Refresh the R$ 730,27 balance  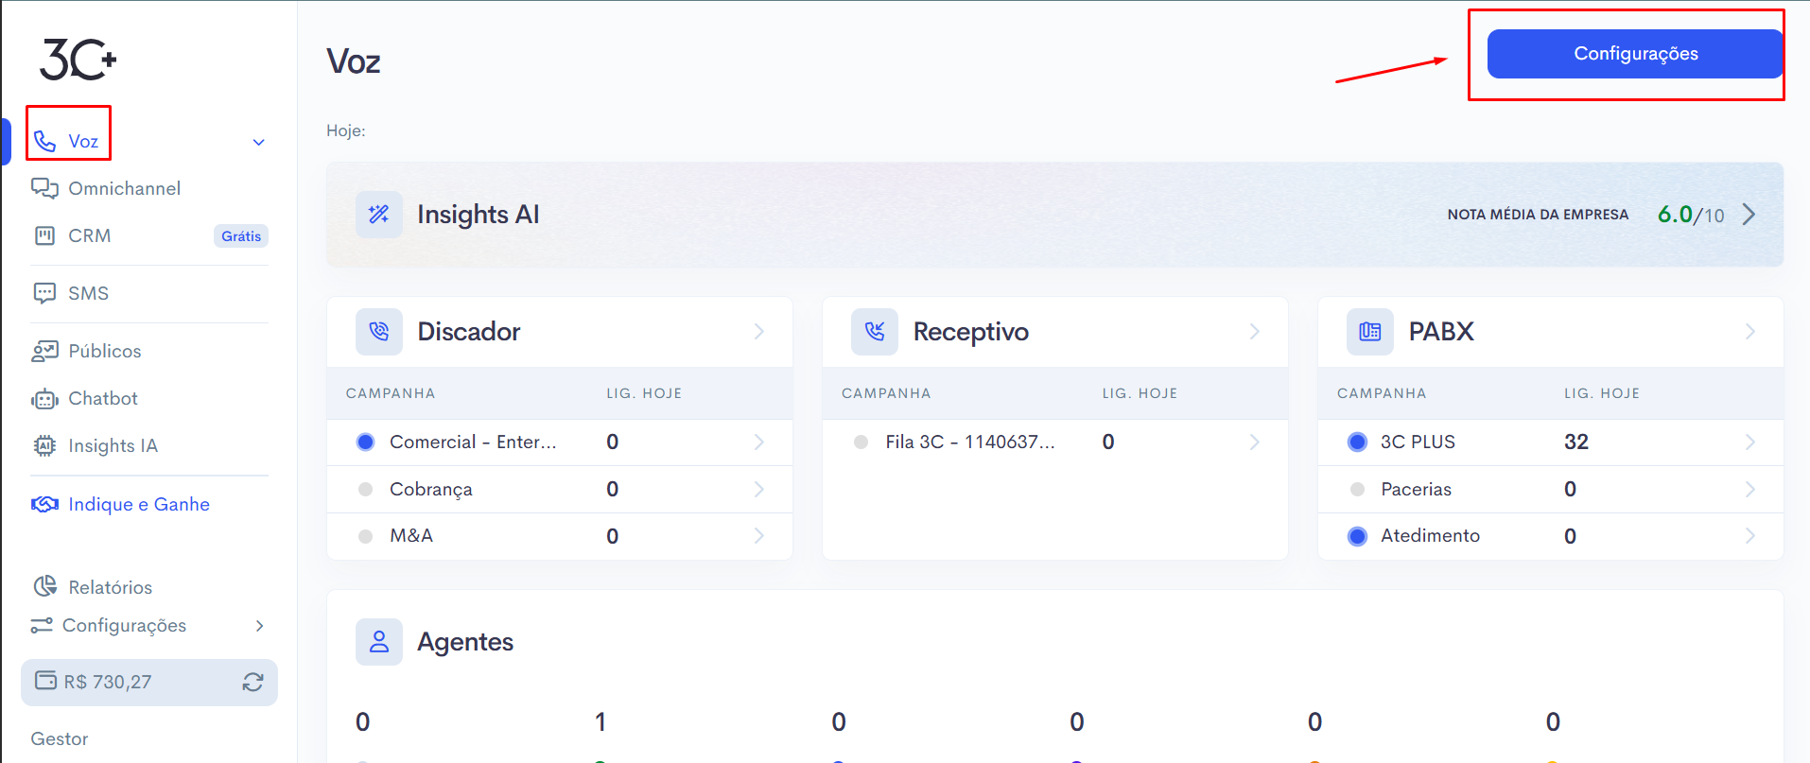tap(252, 682)
